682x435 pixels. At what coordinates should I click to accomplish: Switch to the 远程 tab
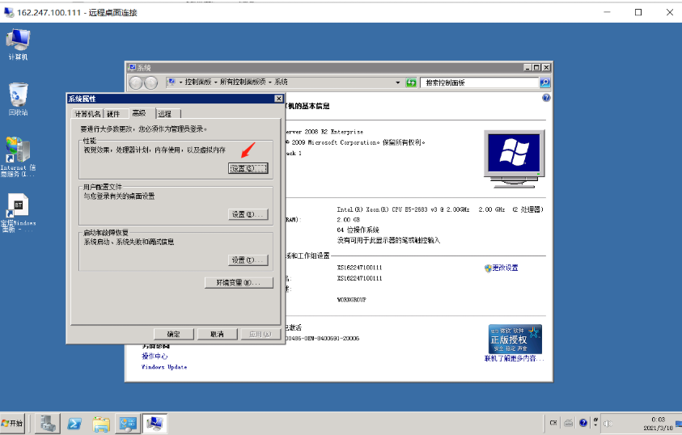pyautogui.click(x=167, y=114)
